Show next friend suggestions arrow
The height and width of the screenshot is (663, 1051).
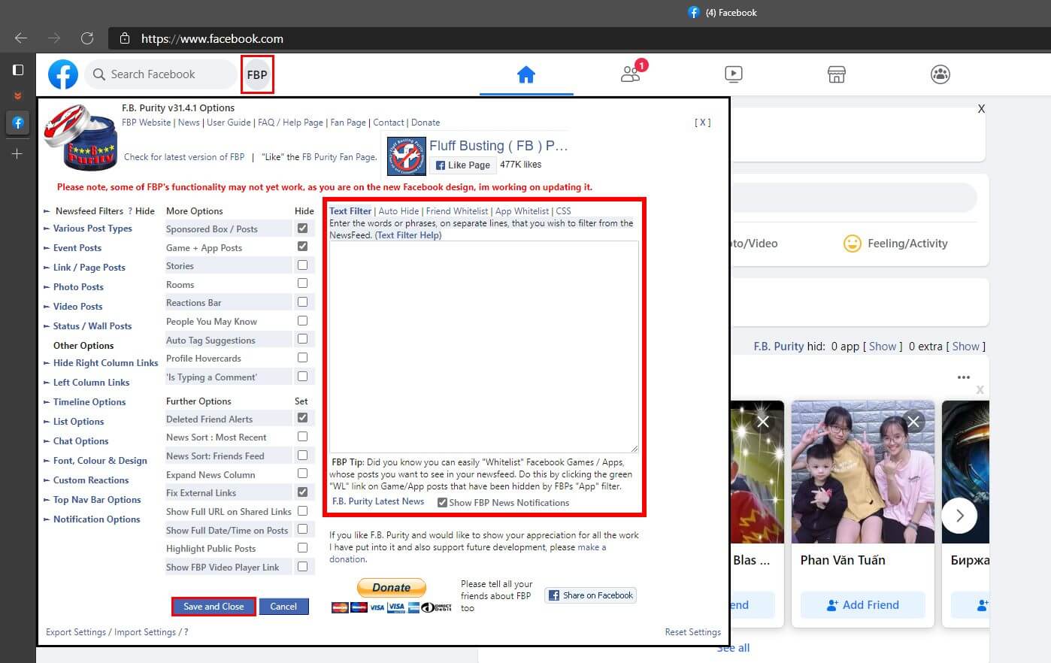pos(959,516)
